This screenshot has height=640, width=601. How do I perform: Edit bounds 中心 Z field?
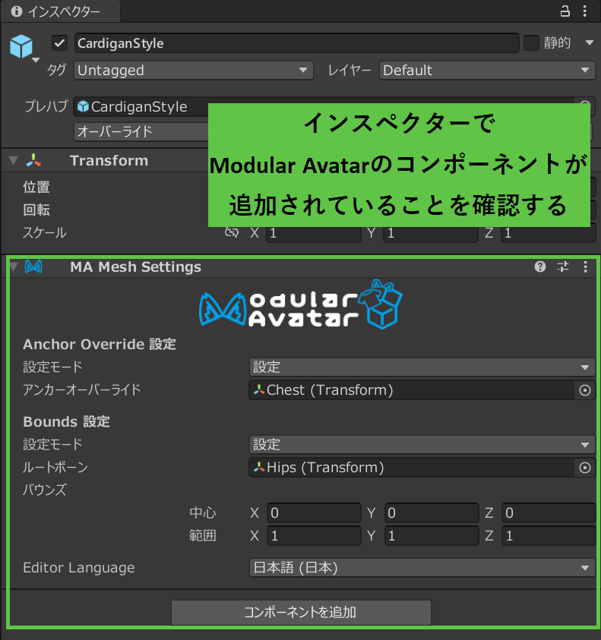pos(549,512)
